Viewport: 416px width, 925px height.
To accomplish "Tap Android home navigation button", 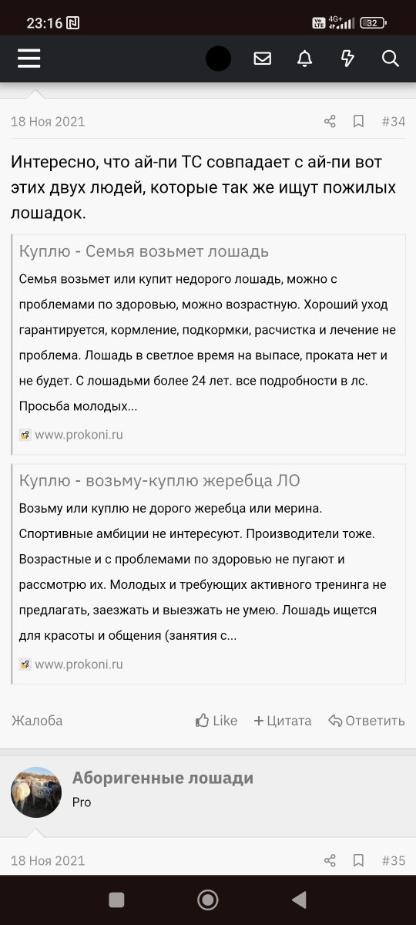I will 207,900.
